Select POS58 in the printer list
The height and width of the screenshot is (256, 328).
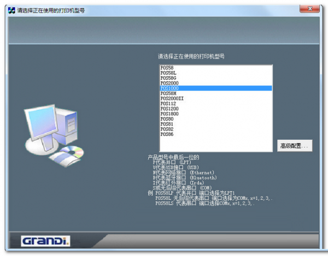[x=167, y=68]
